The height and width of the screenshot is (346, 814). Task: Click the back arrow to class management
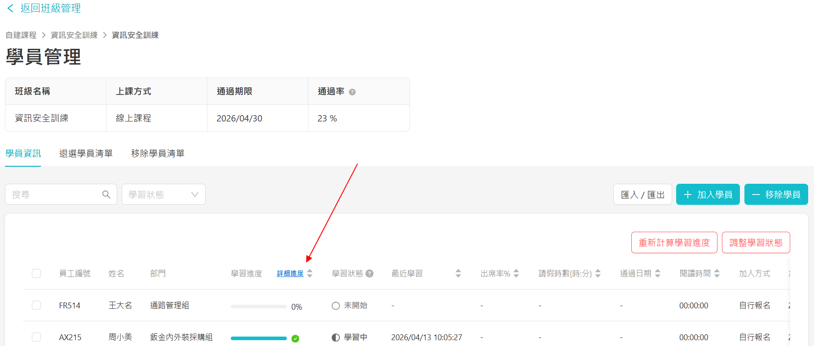point(11,8)
